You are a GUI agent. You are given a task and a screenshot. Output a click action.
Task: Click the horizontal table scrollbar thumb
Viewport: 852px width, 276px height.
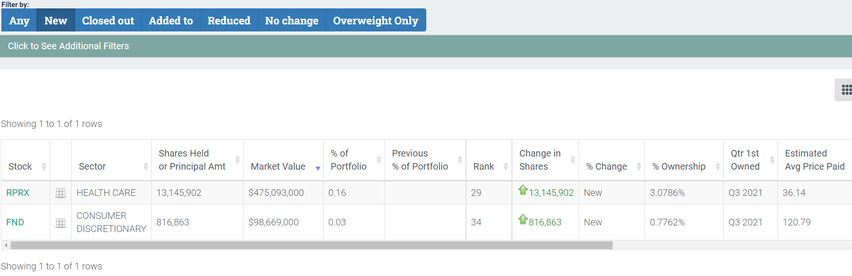[311, 245]
